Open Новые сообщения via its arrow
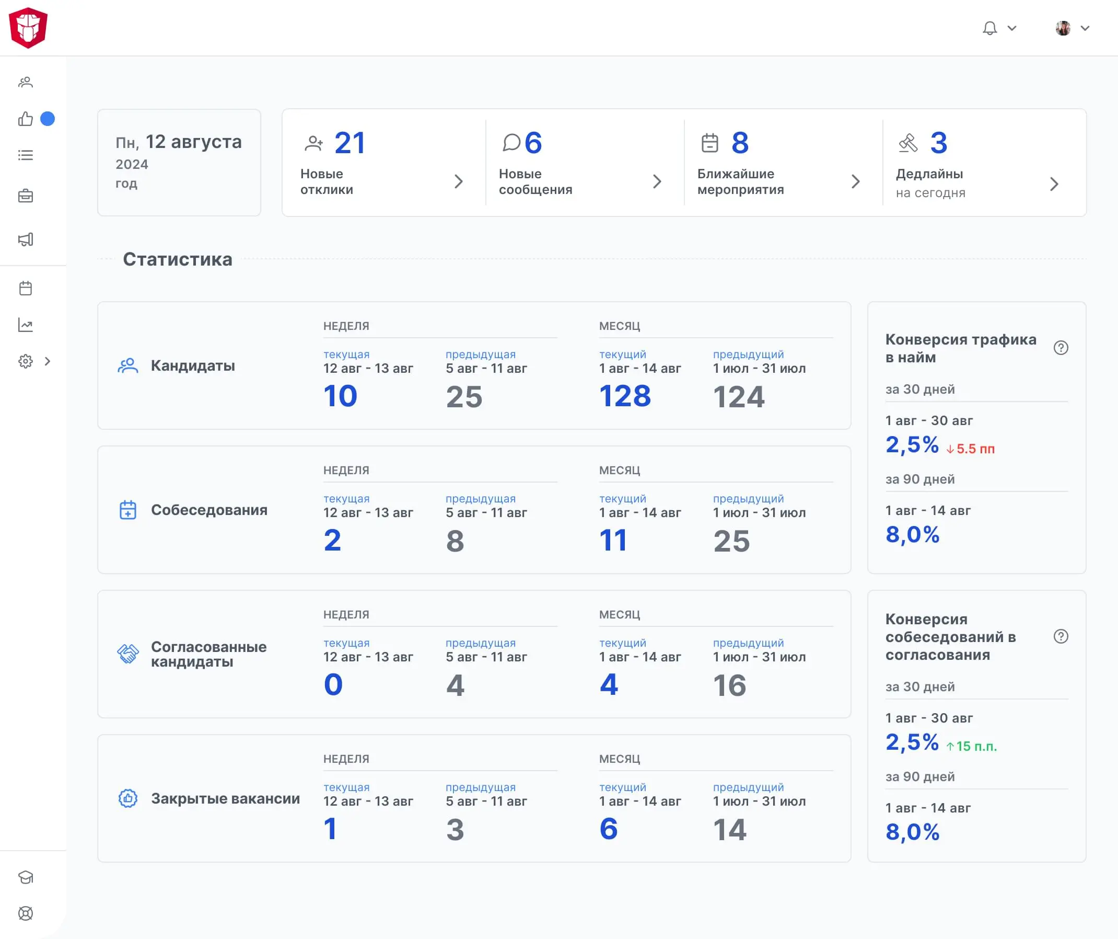This screenshot has width=1118, height=939. click(x=657, y=182)
